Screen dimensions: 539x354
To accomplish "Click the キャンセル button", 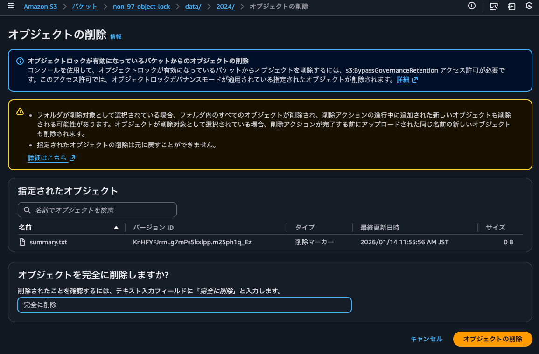I will (x=426, y=339).
